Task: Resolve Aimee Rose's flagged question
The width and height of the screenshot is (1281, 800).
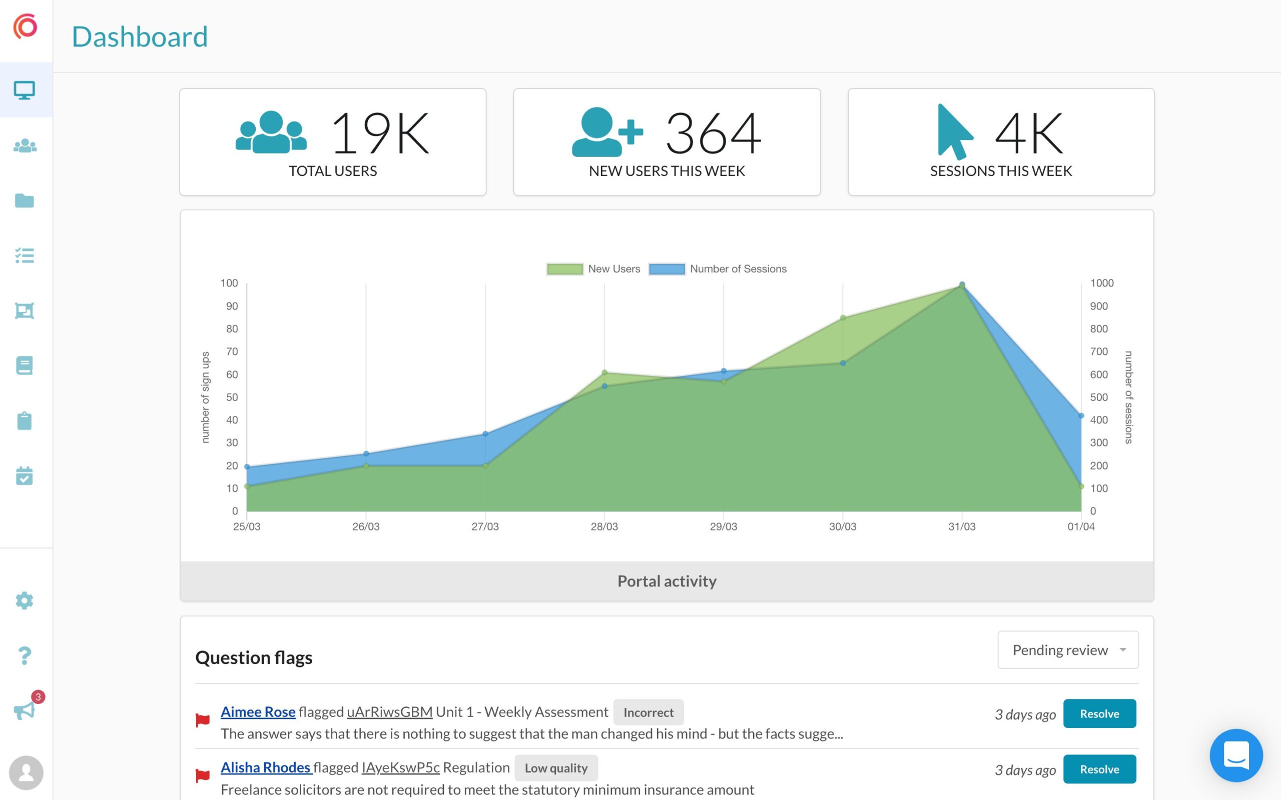Action: (1099, 714)
